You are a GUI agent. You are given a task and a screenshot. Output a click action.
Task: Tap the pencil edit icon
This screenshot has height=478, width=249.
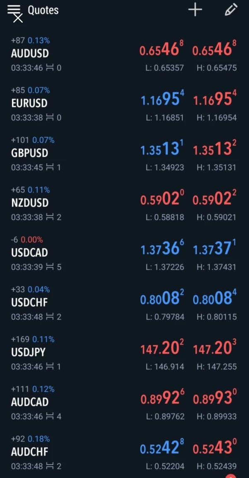[231, 10]
